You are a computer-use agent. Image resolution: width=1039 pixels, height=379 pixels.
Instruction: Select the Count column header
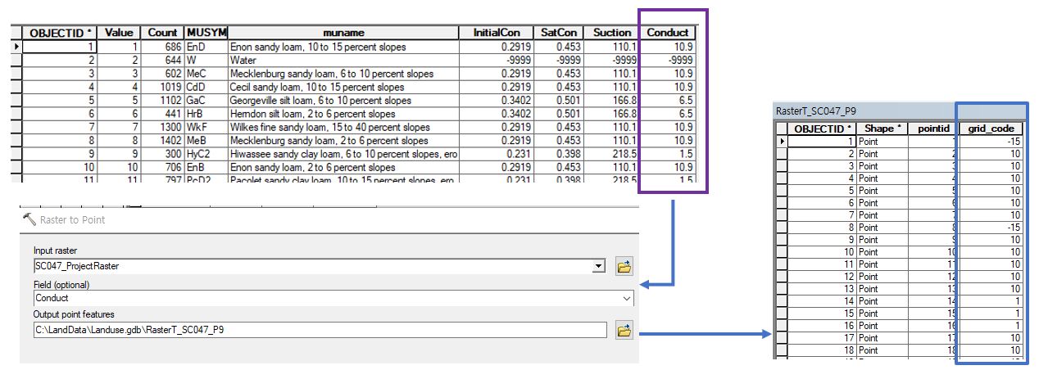(161, 33)
